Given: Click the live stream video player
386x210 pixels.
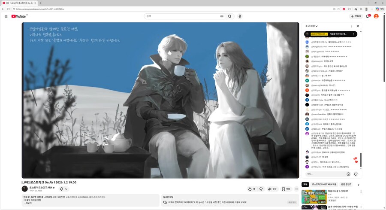Looking at the screenshot, I should pyautogui.click(x=160, y=100).
